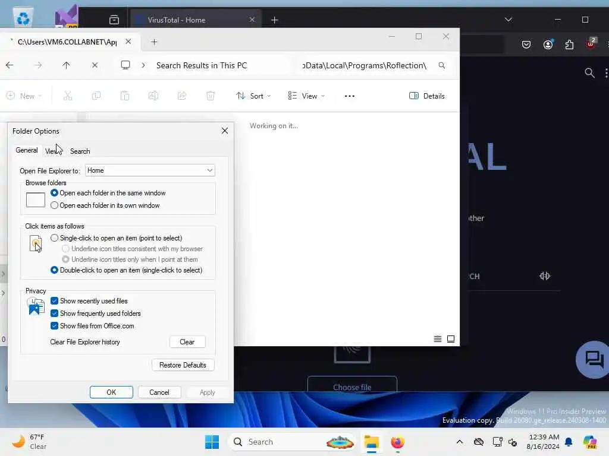Open new browser tab in Firefox
Image resolution: width=609 pixels, height=456 pixels.
pyautogui.click(x=275, y=20)
